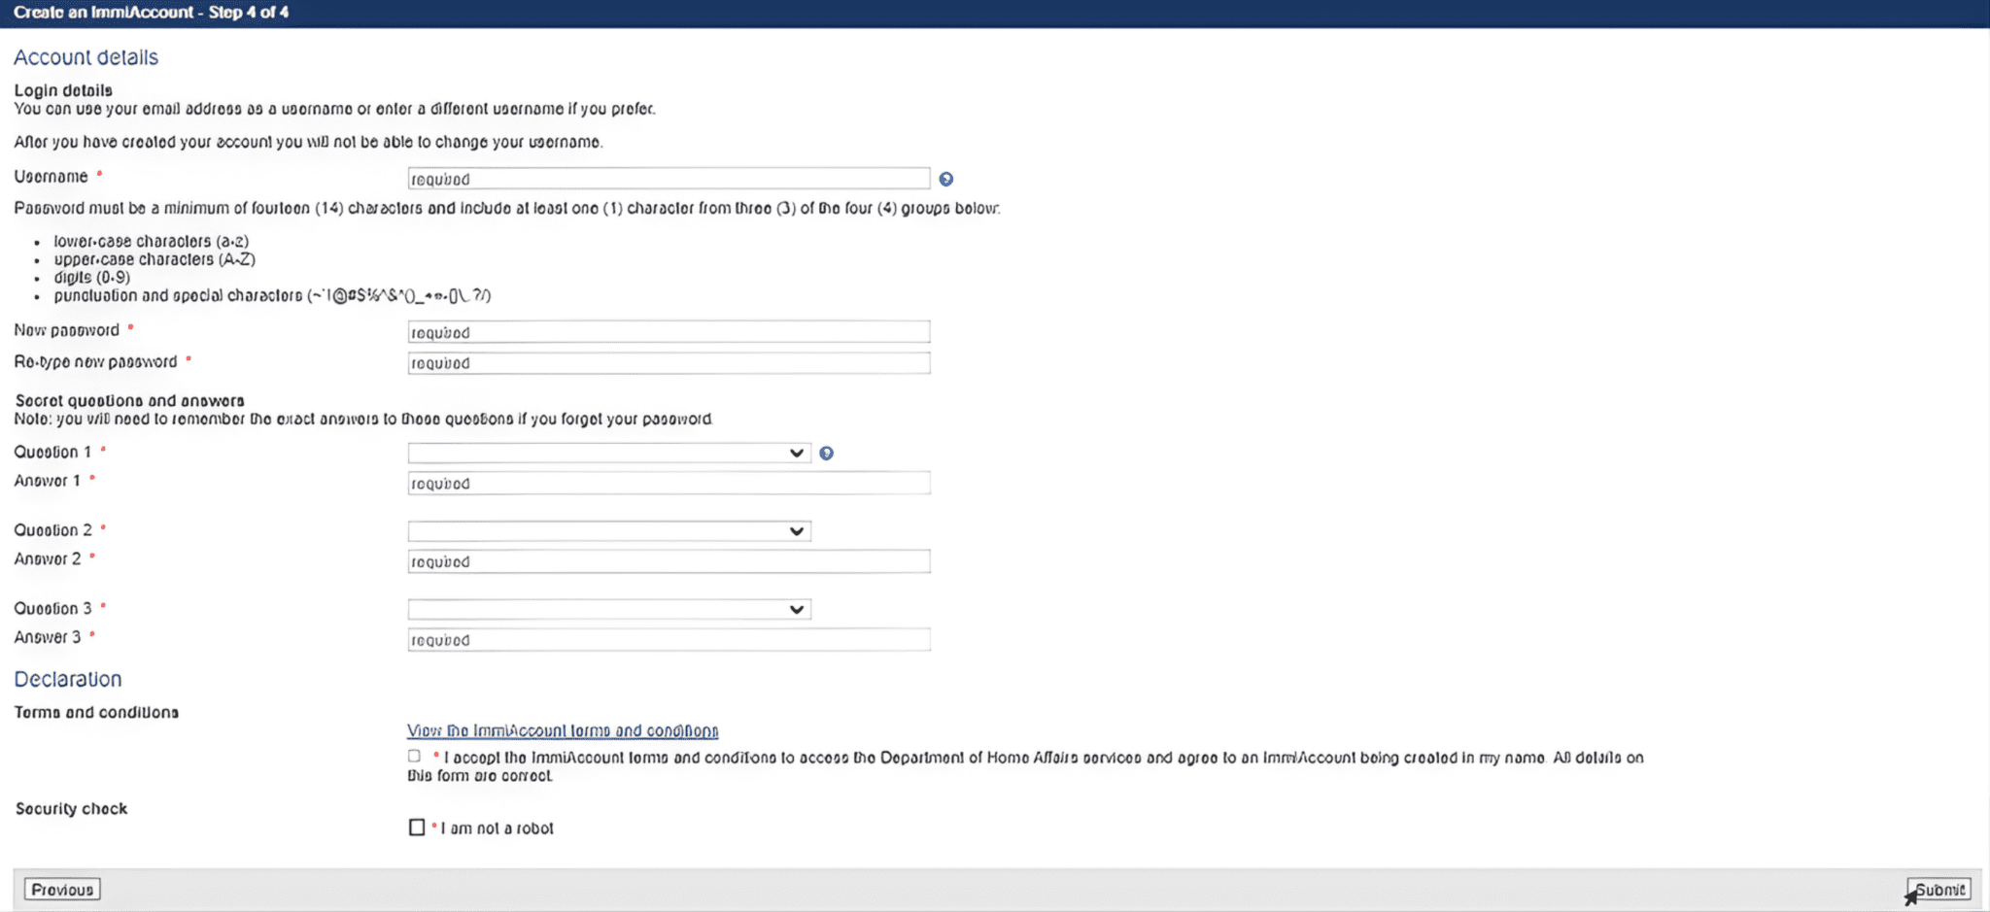Viewport: 1990px width, 912px height.
Task: Click the 'digits (0-9)' bullet text
Action: pos(92,278)
